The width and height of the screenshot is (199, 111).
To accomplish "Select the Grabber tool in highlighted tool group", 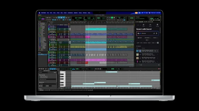I will (x=64, y=18).
